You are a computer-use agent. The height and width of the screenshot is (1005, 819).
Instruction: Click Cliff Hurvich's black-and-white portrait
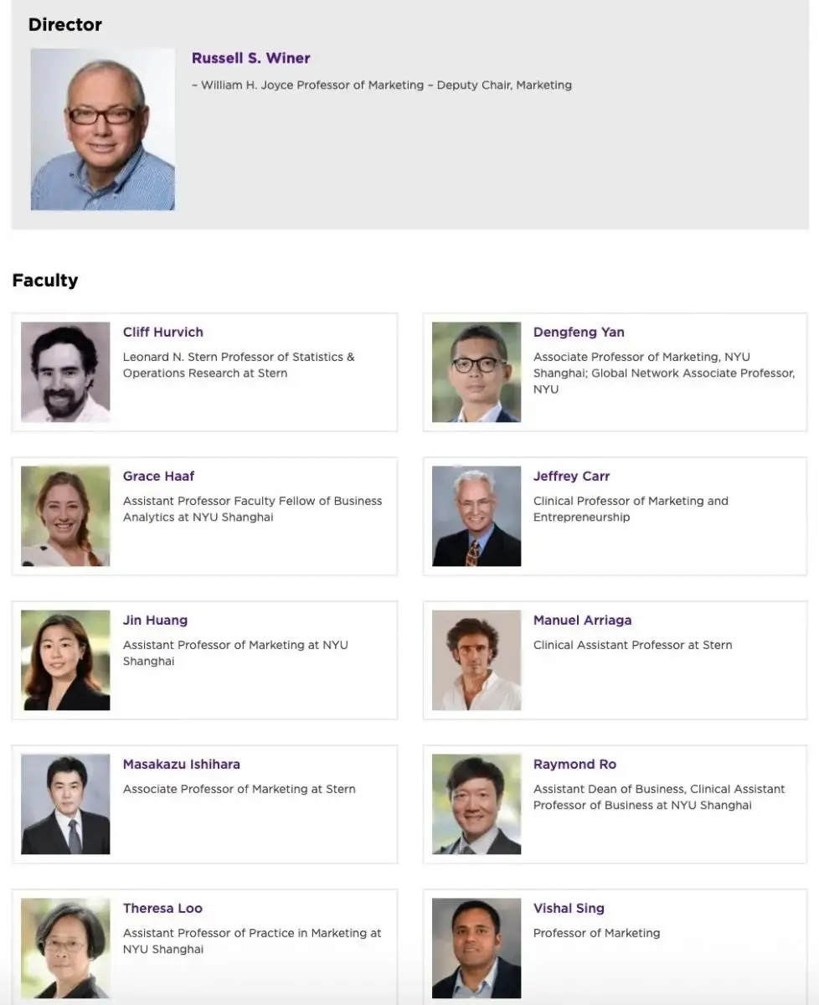(65, 372)
